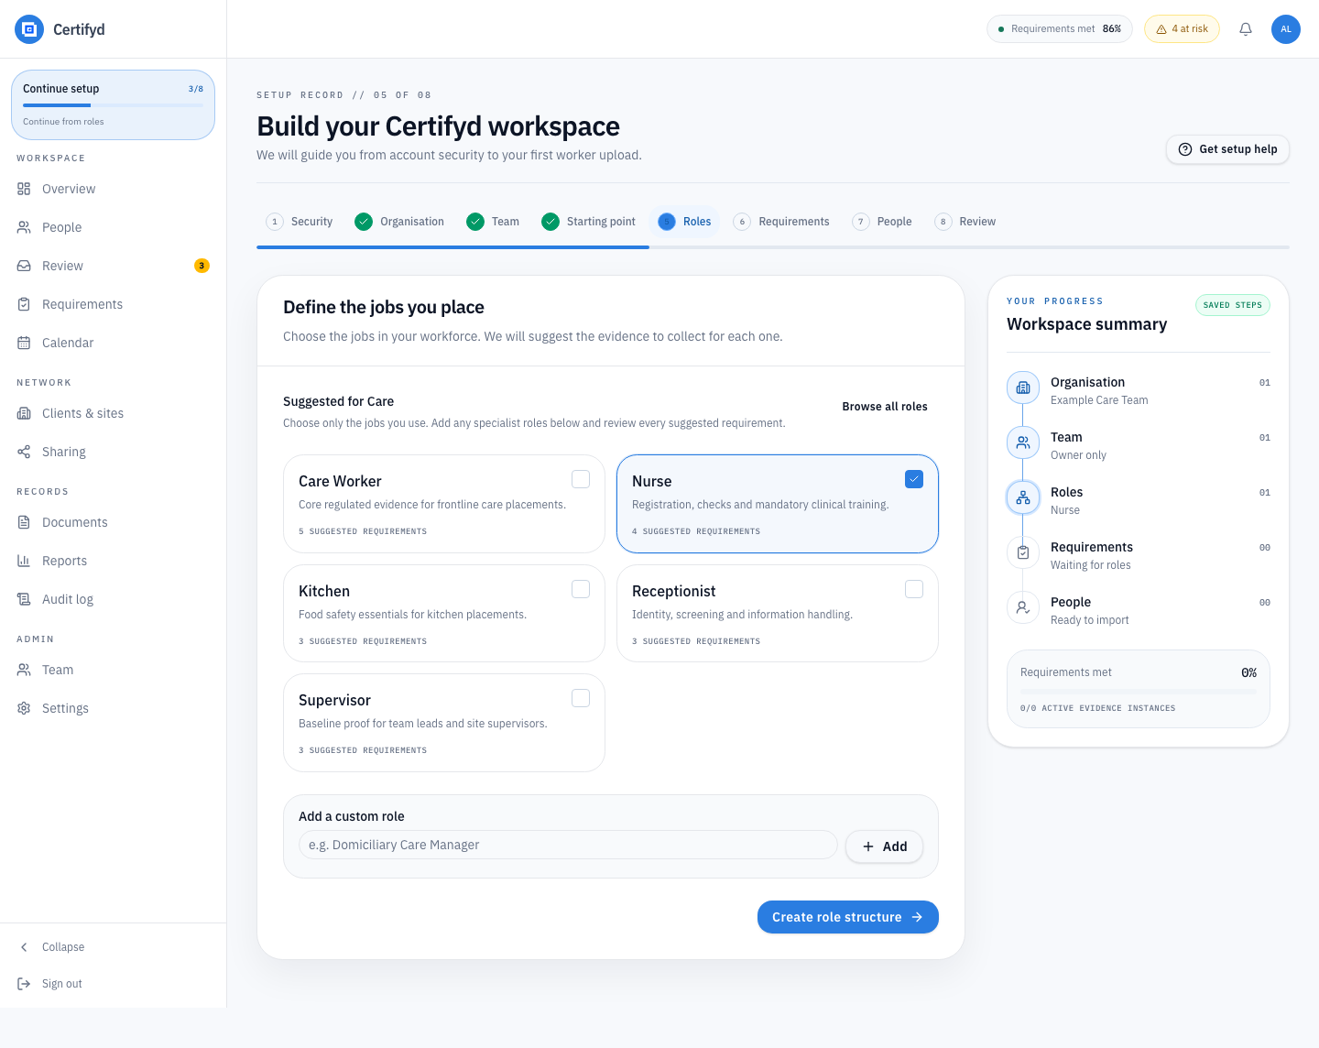
Task: Click the Requirements clipboard icon in sidebar
Action: click(24, 304)
